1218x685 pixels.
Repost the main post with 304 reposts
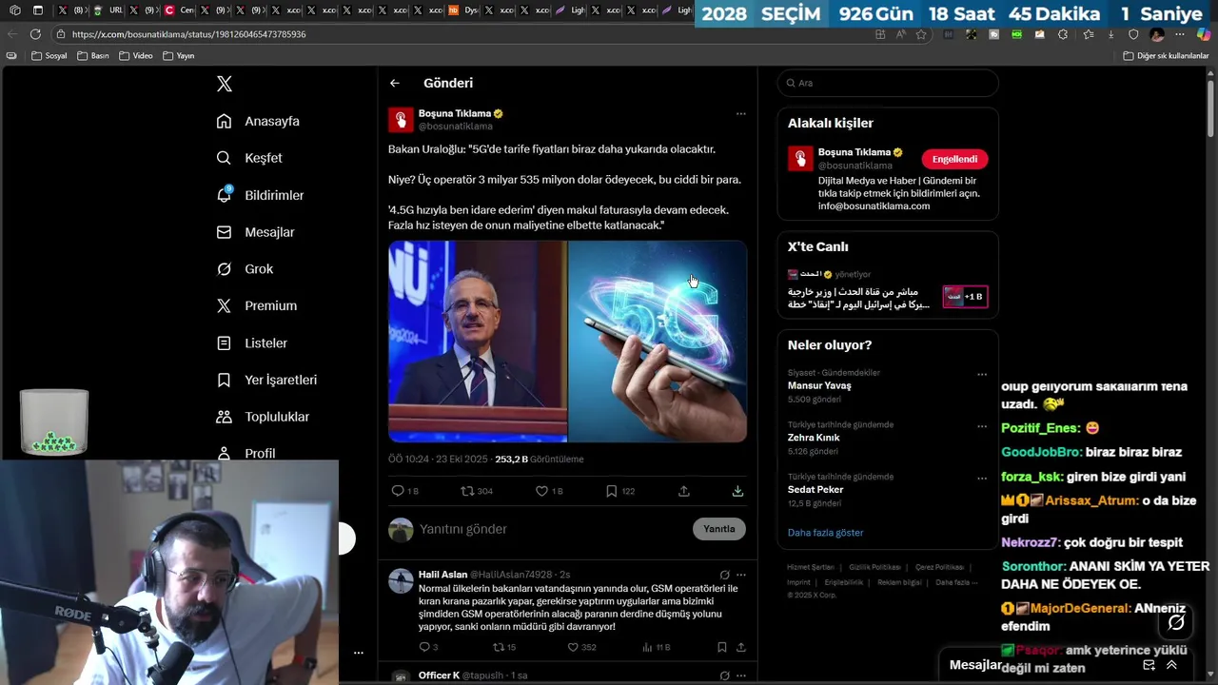[x=477, y=491]
